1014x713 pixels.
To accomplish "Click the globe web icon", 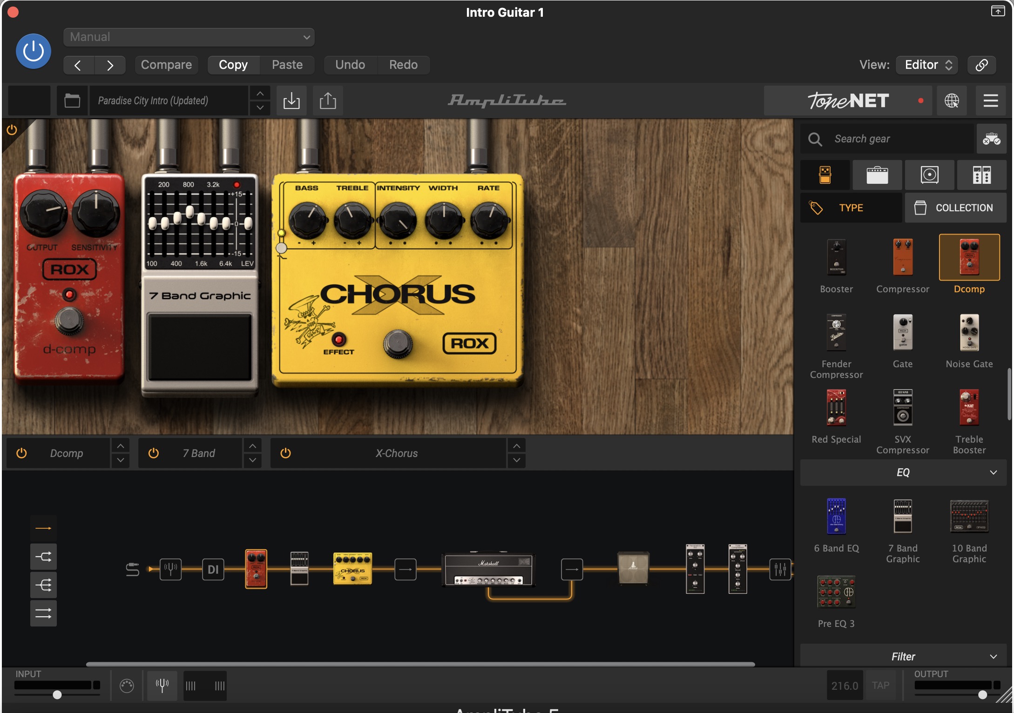I will (x=952, y=101).
